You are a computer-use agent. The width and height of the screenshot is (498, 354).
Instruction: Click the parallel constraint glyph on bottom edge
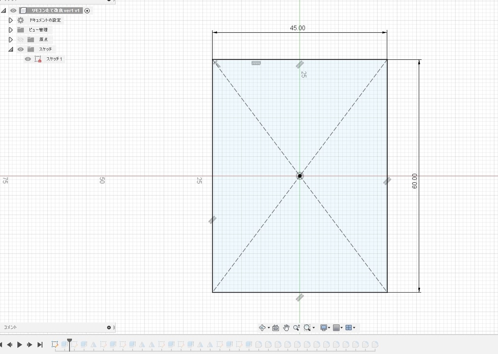click(x=300, y=297)
